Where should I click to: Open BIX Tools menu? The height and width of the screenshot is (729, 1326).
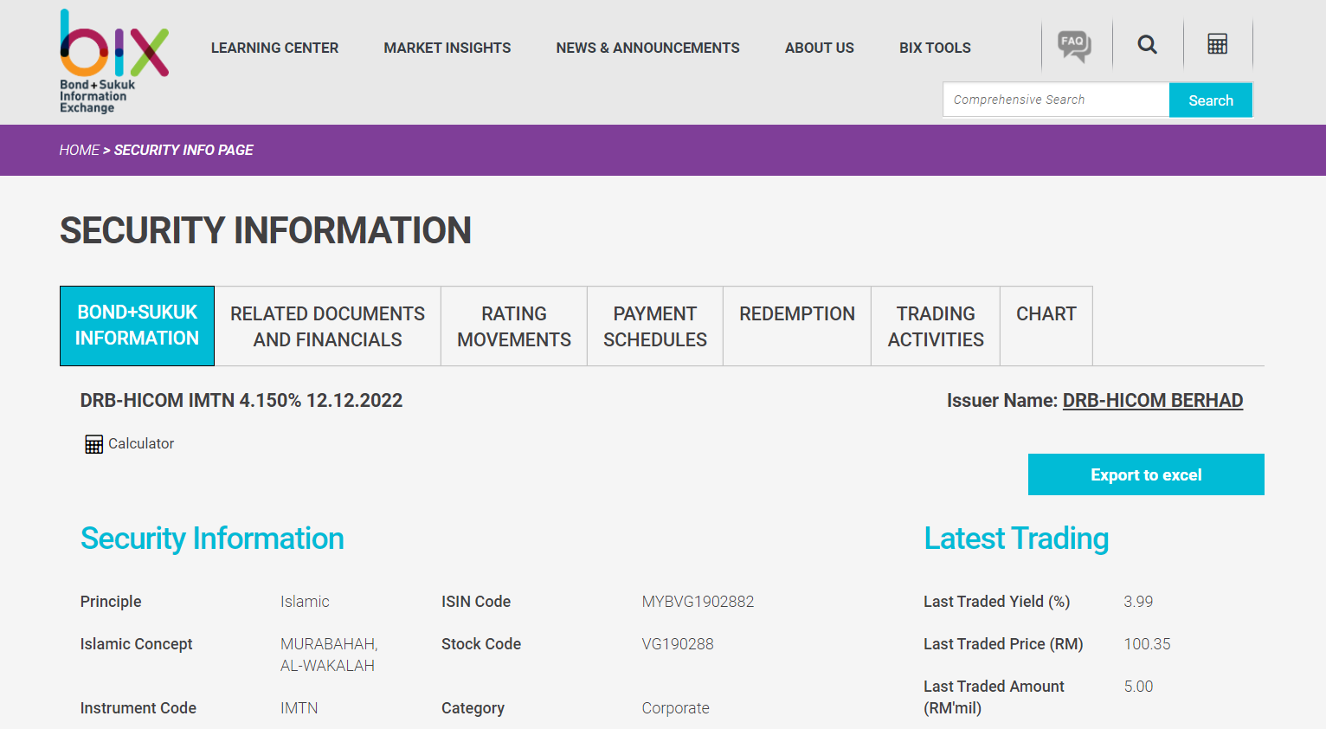click(935, 48)
